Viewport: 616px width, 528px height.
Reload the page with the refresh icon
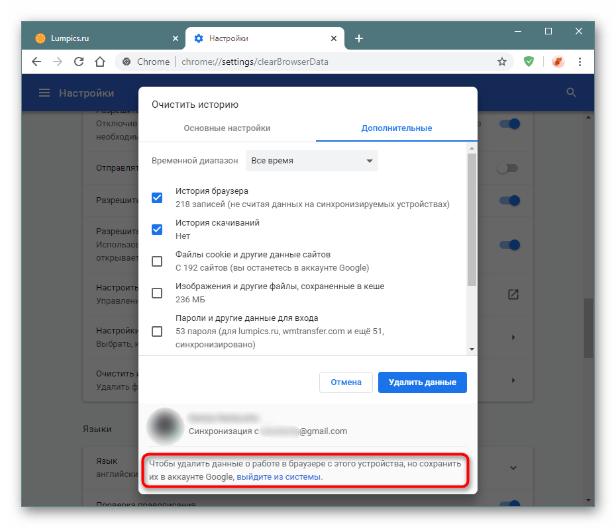pyautogui.click(x=78, y=62)
